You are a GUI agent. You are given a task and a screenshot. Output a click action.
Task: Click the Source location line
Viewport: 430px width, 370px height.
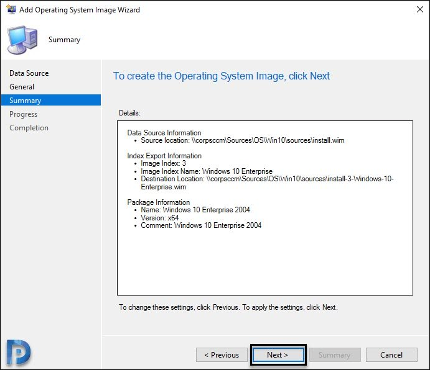click(x=243, y=140)
